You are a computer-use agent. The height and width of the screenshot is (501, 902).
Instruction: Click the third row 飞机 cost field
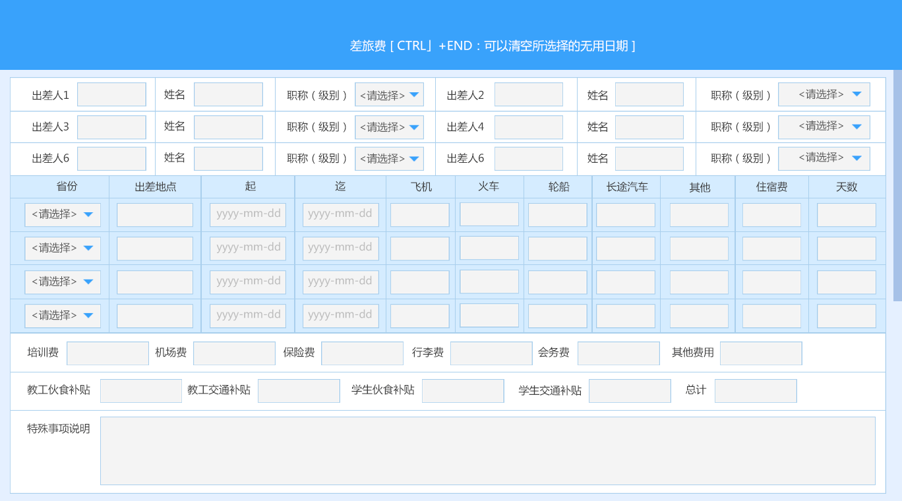(420, 282)
